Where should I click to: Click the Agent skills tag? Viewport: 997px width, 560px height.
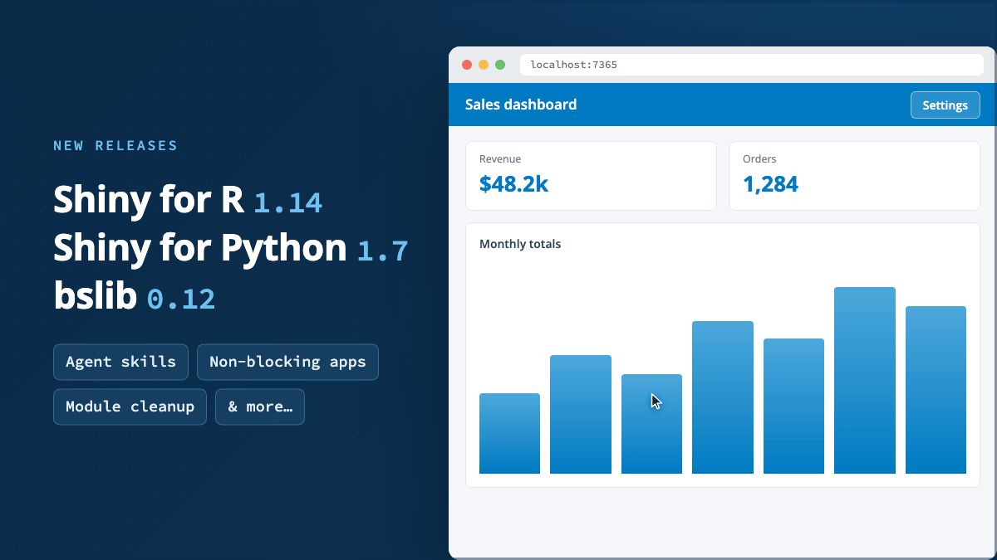click(120, 362)
